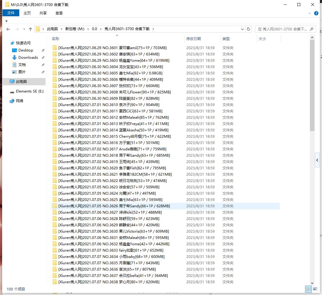Open 图片 in the navigation pane
322x295 pixels.
tap(22, 72)
